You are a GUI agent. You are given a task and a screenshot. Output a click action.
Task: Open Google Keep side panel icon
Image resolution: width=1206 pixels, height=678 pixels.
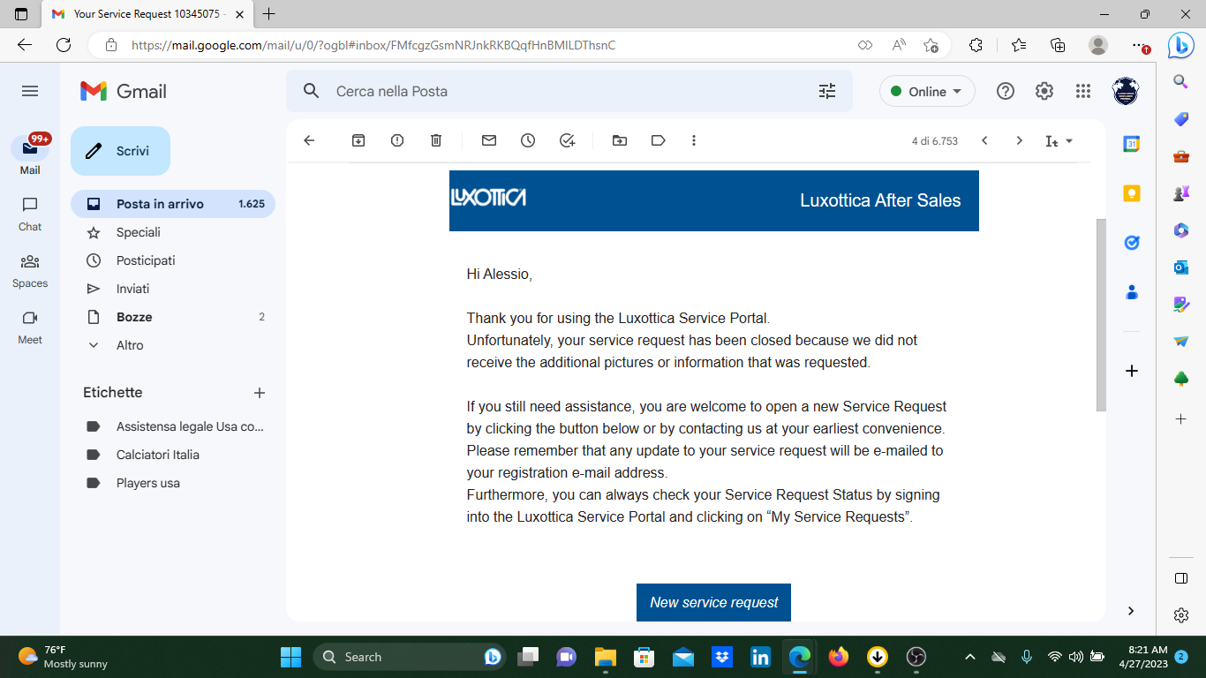[x=1132, y=193]
